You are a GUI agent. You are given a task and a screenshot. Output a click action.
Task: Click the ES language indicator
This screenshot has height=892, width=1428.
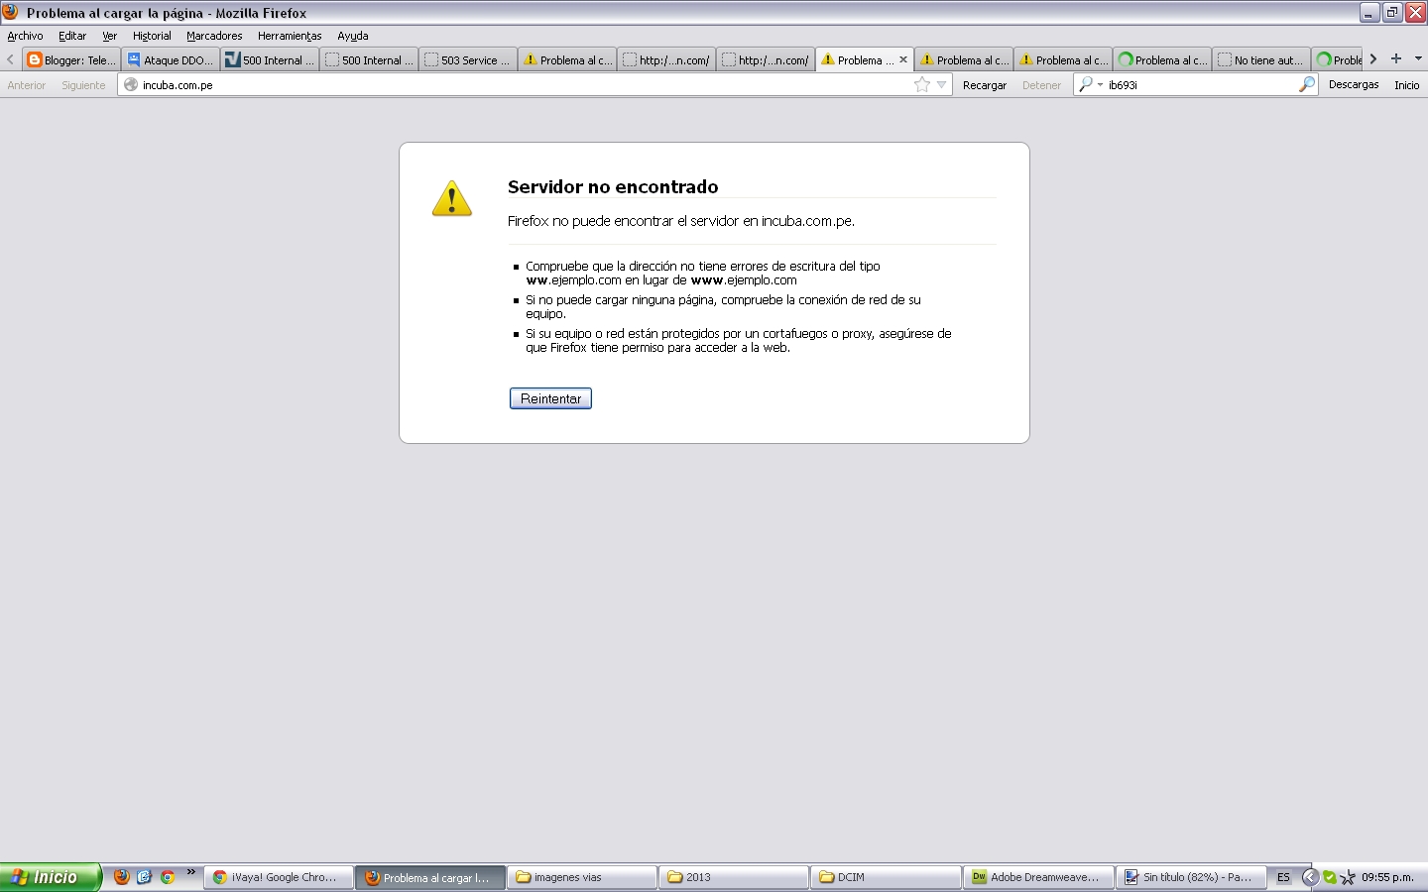coord(1283,877)
